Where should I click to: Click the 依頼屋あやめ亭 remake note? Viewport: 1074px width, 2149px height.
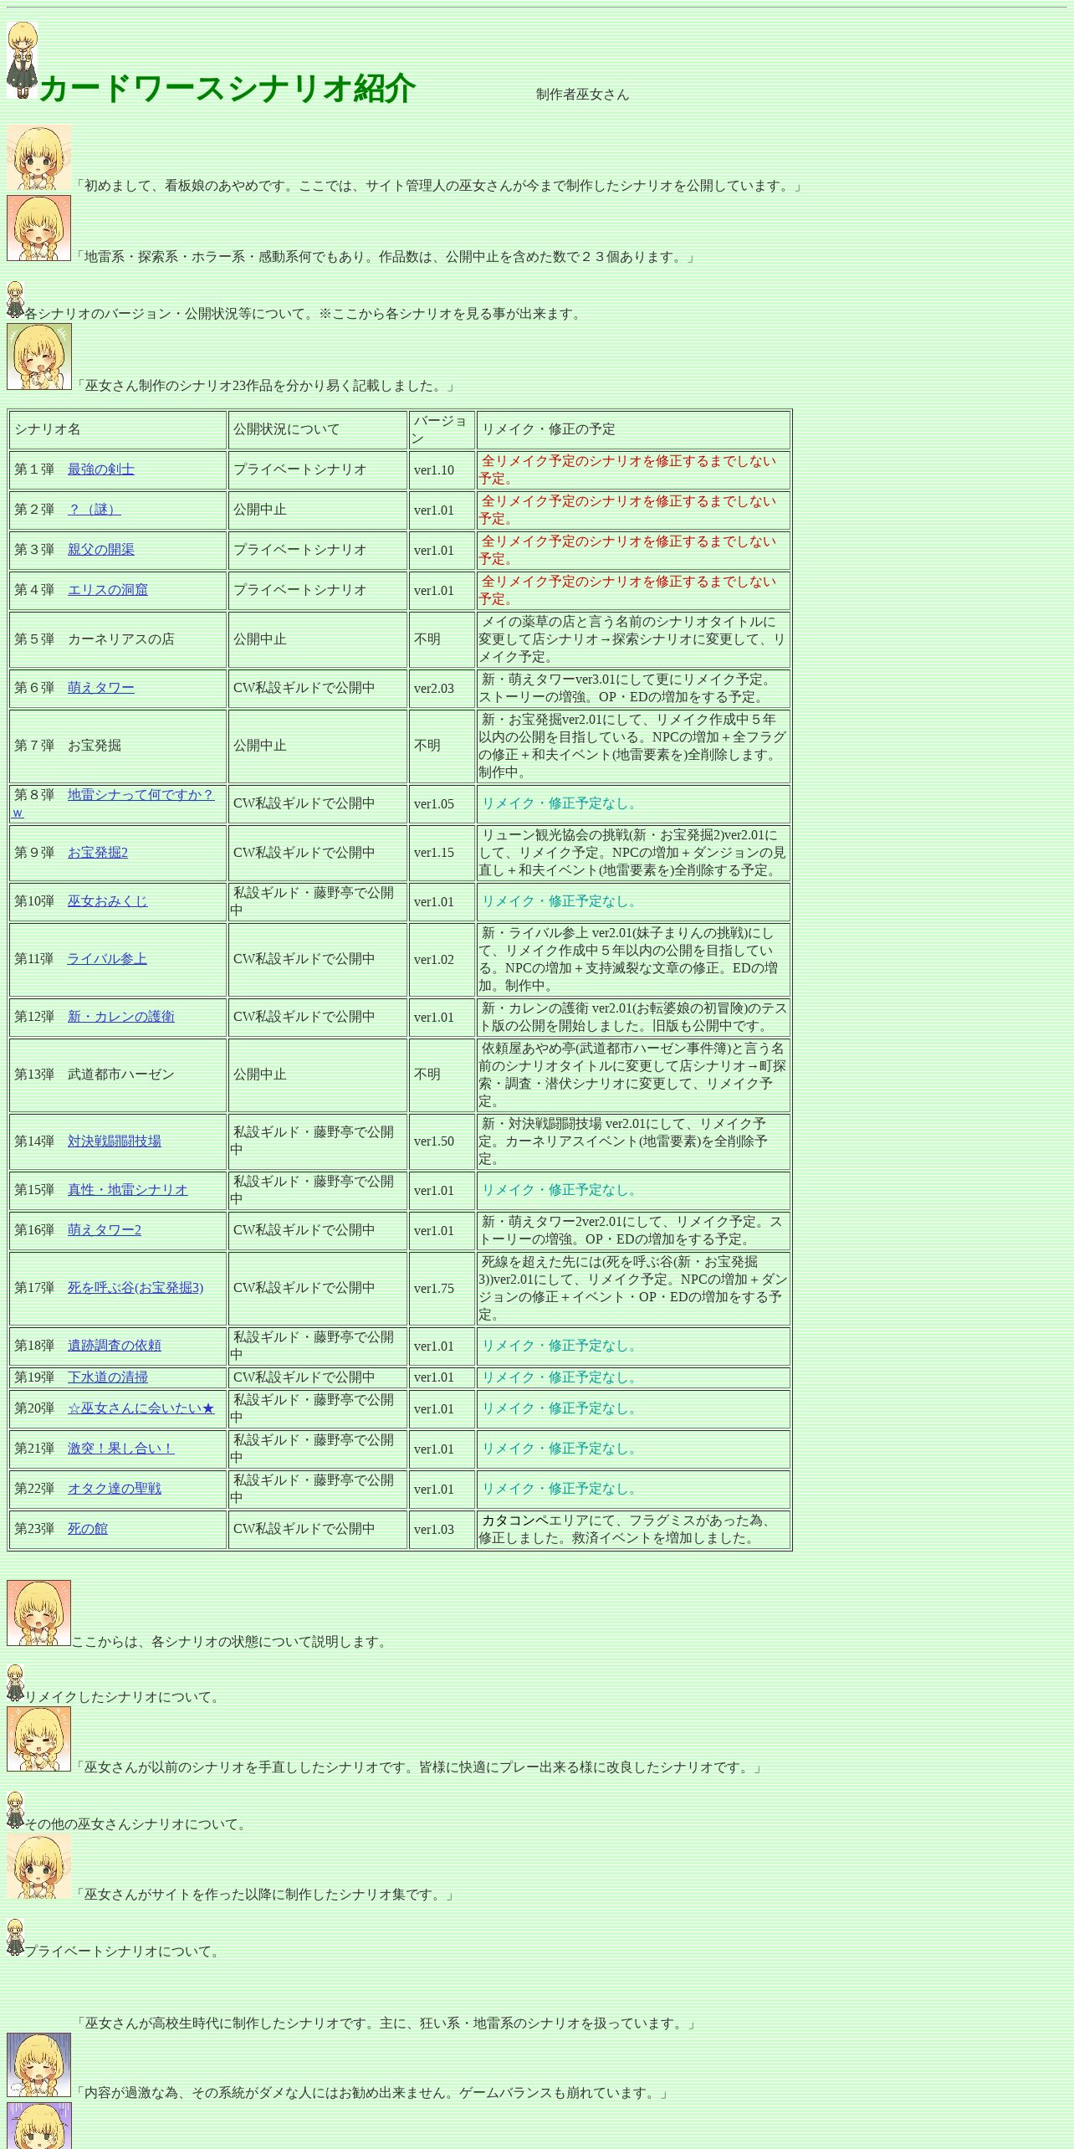(x=633, y=1074)
